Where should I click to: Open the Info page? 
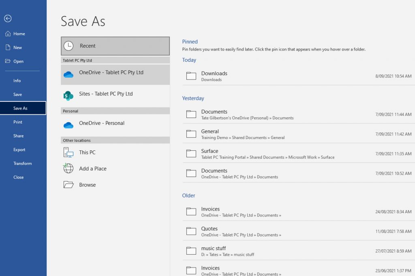click(x=17, y=80)
